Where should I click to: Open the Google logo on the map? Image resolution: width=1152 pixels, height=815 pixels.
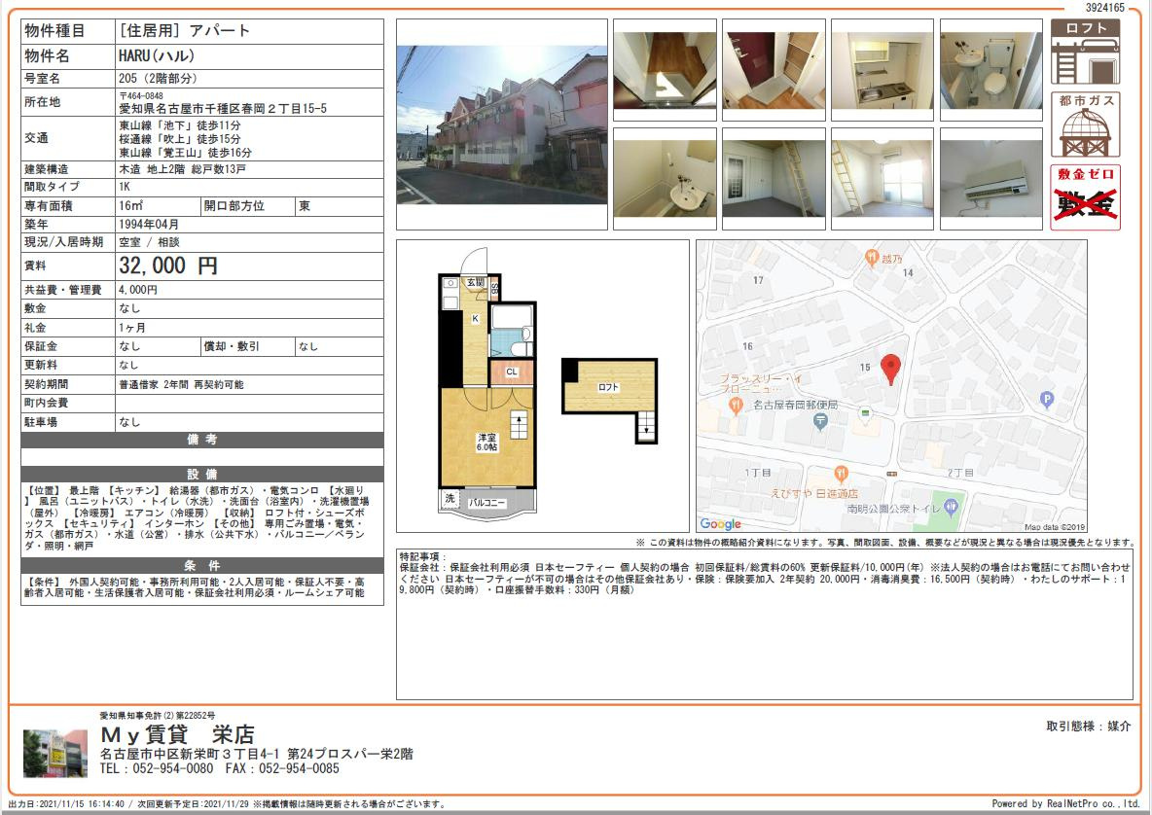[x=720, y=523]
